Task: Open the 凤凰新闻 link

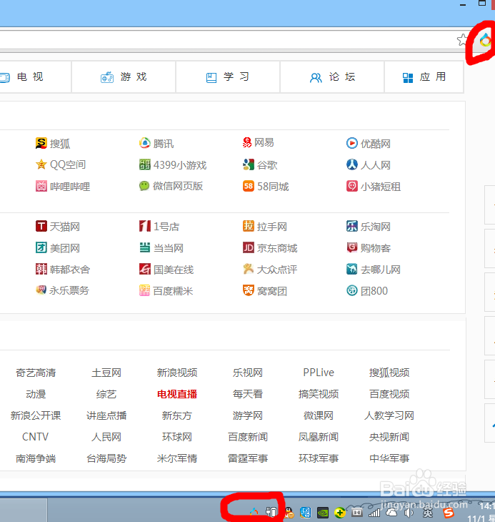Action: coord(319,437)
